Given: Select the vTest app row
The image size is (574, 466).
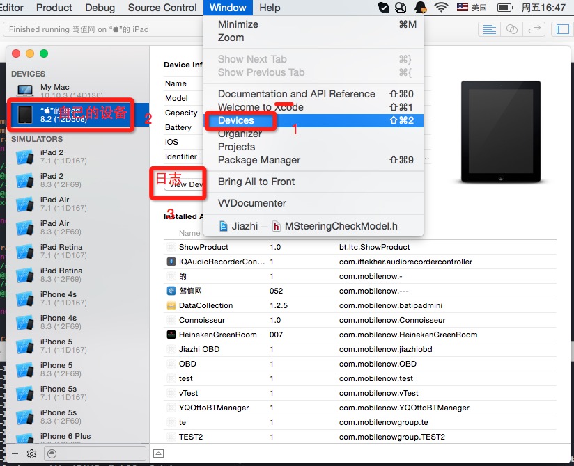Looking at the screenshot, I should [x=360, y=393].
